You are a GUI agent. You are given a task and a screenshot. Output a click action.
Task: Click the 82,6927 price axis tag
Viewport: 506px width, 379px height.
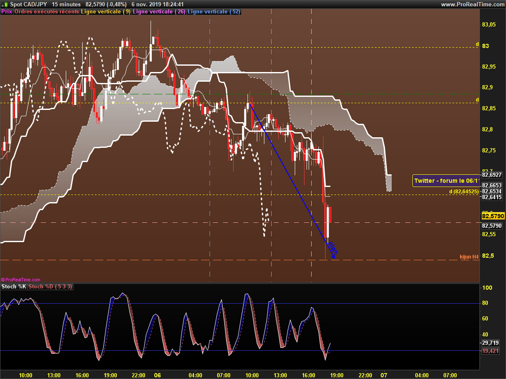pos(492,175)
